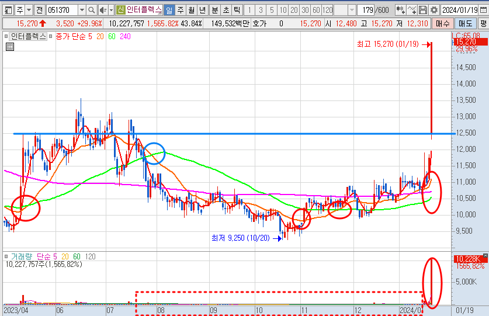
Task: Select the 30 interval button
Action: click(305, 11)
